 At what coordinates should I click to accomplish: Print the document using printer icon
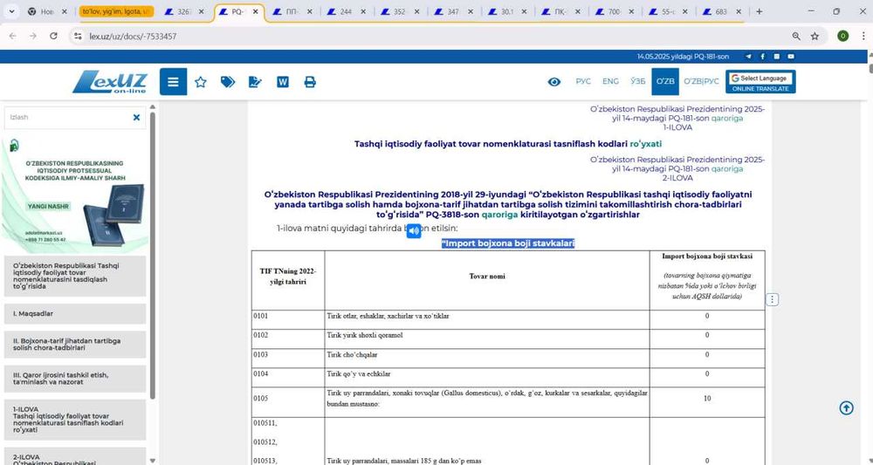pyautogui.click(x=310, y=82)
